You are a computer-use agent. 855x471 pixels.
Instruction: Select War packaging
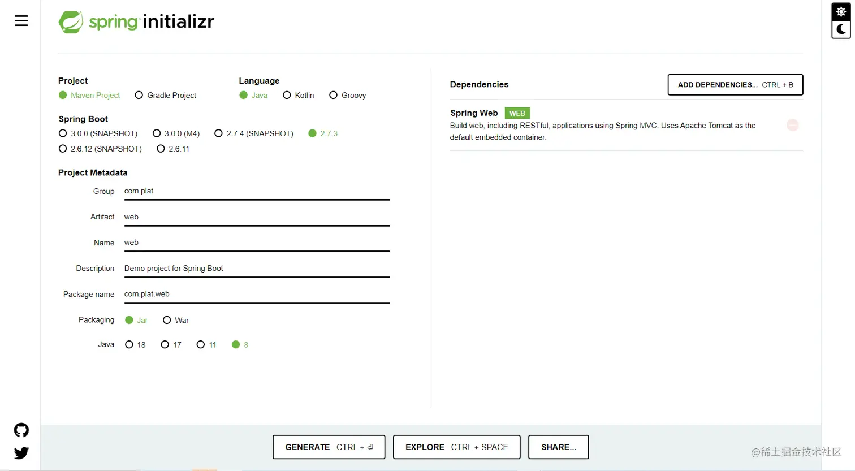click(176, 320)
